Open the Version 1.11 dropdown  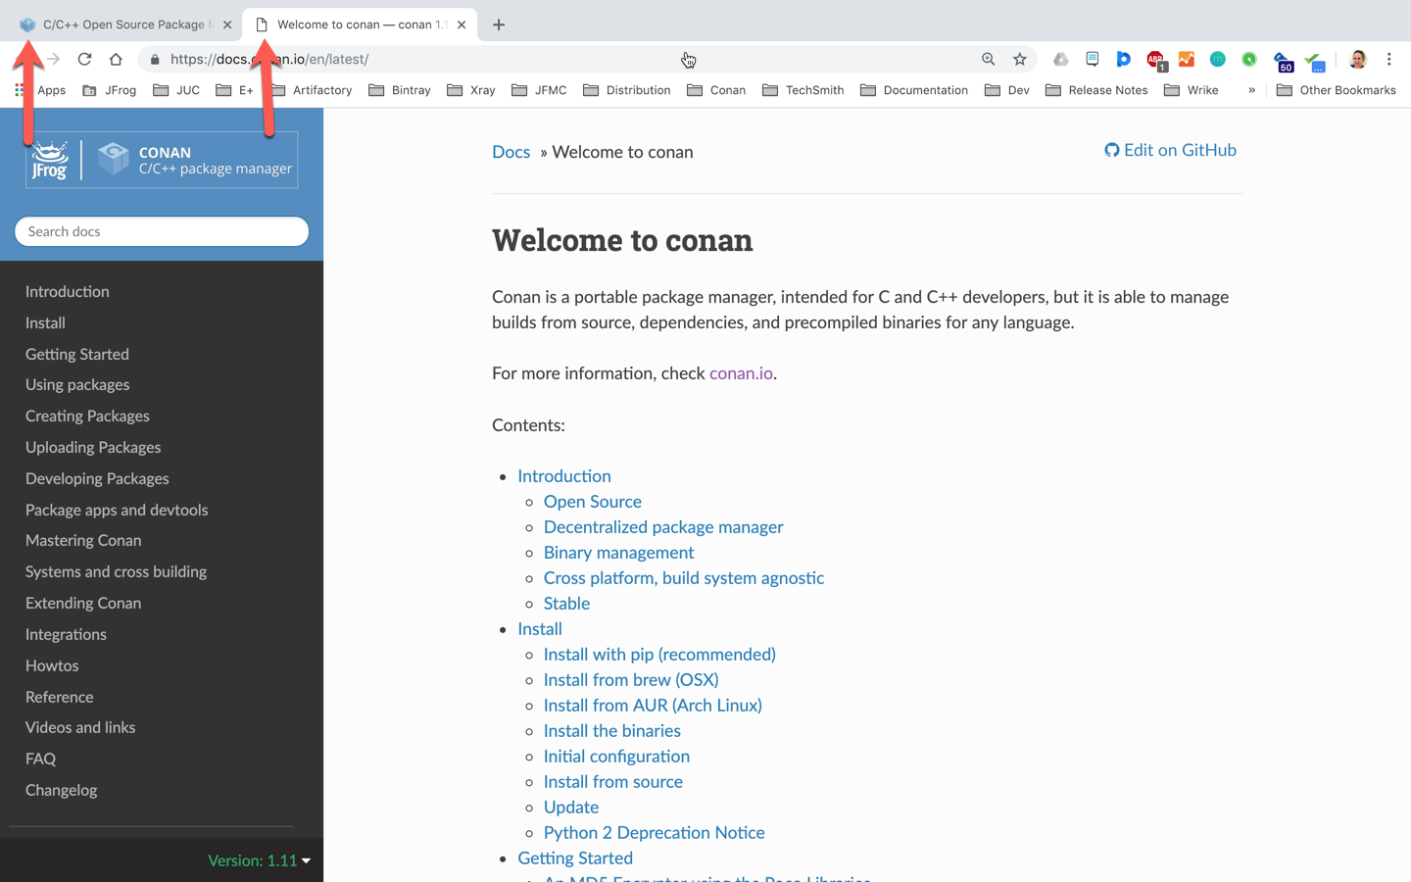coord(259,859)
